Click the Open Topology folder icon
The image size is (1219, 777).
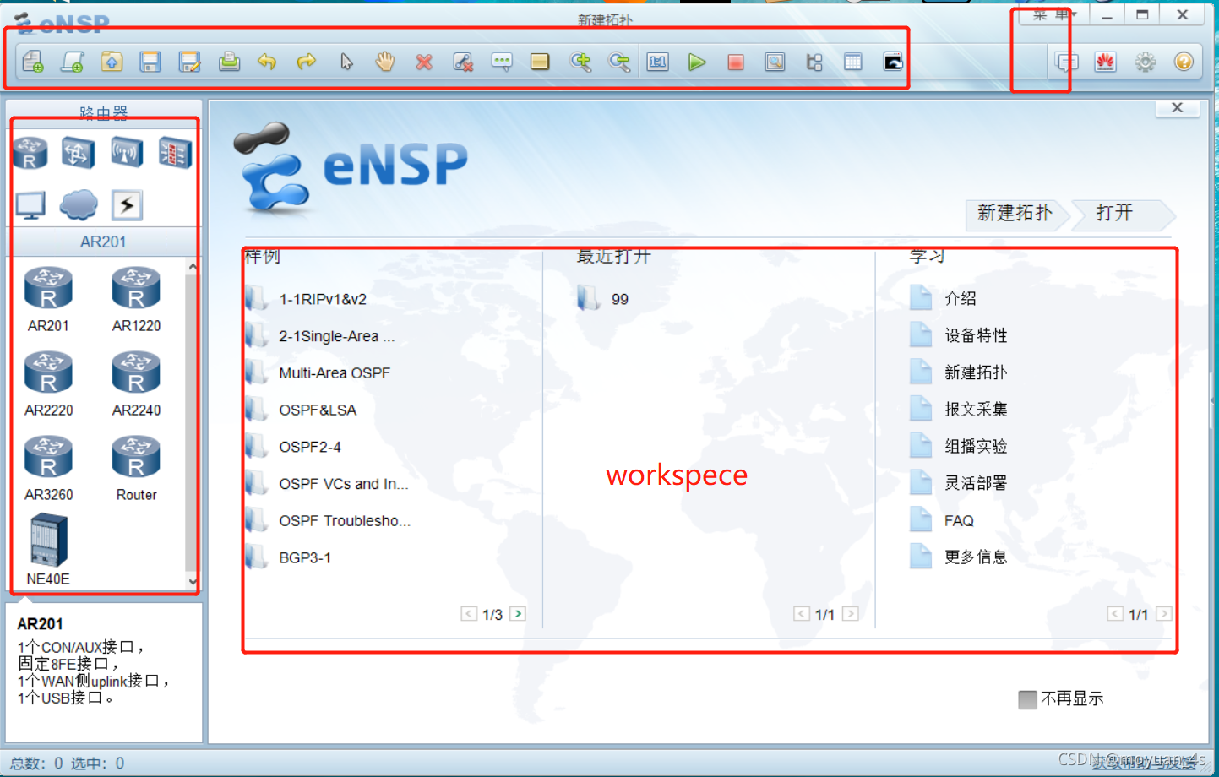click(x=112, y=62)
